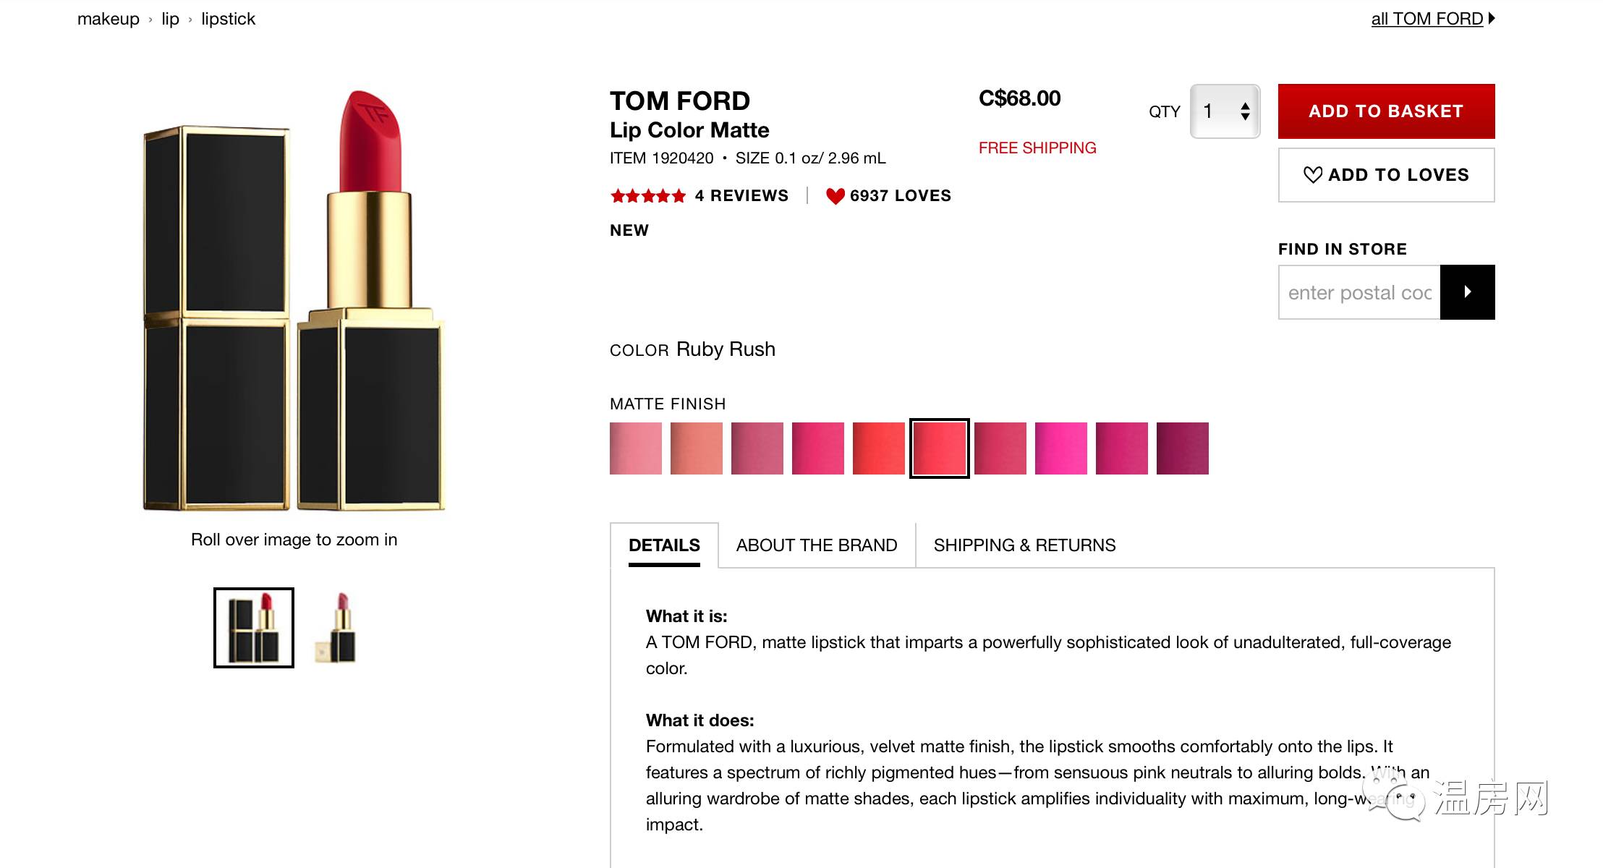Choose the peach coral color swatch
The height and width of the screenshot is (868, 1603).
click(697, 448)
